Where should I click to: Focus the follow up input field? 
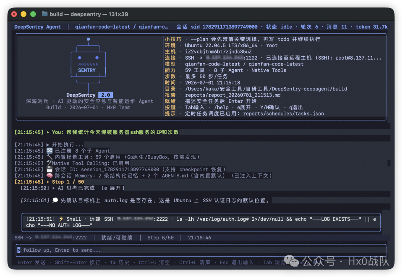pos(201,250)
